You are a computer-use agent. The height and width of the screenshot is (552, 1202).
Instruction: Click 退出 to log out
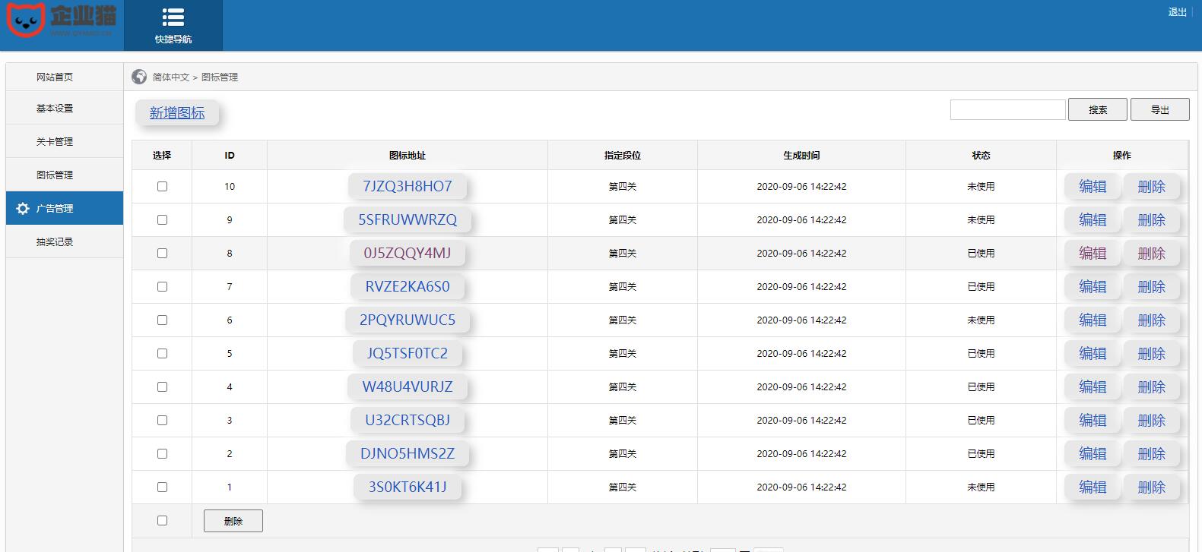1177,12
